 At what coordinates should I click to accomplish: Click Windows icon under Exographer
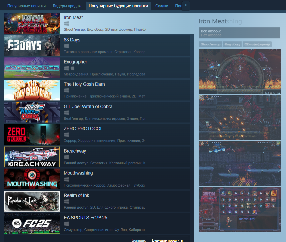tap(66, 68)
